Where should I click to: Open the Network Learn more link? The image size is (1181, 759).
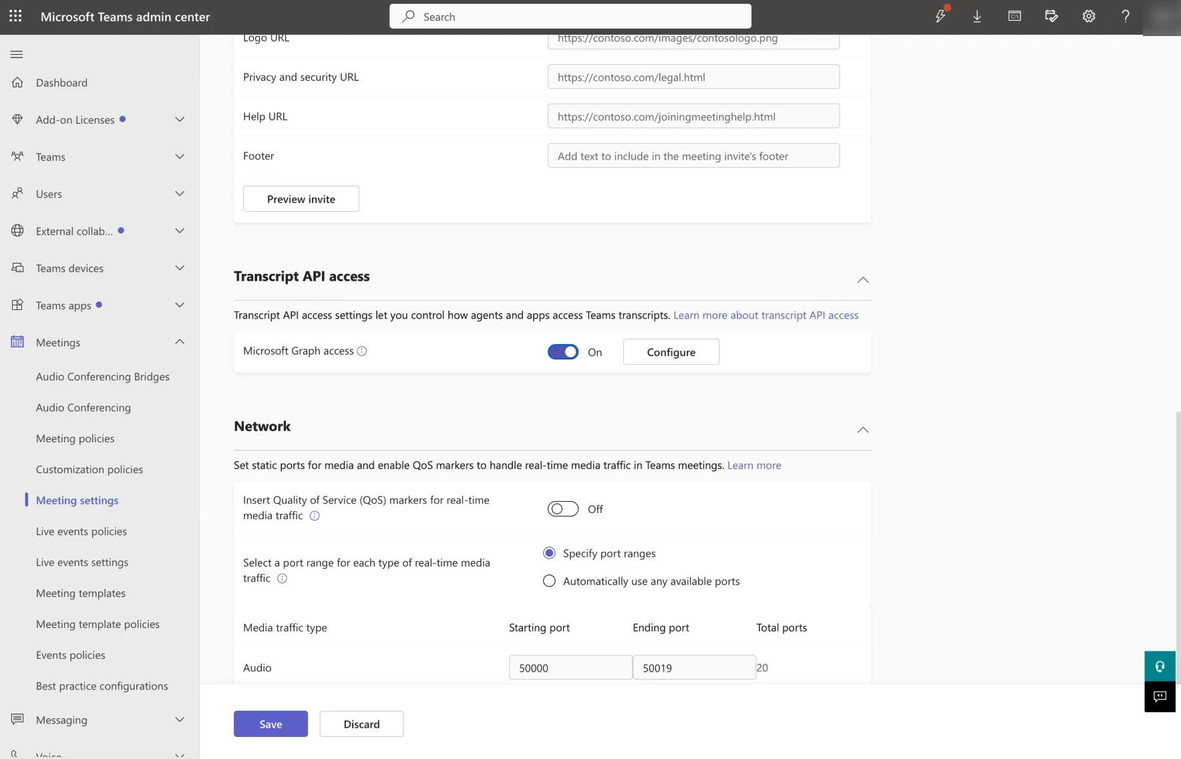pos(754,465)
